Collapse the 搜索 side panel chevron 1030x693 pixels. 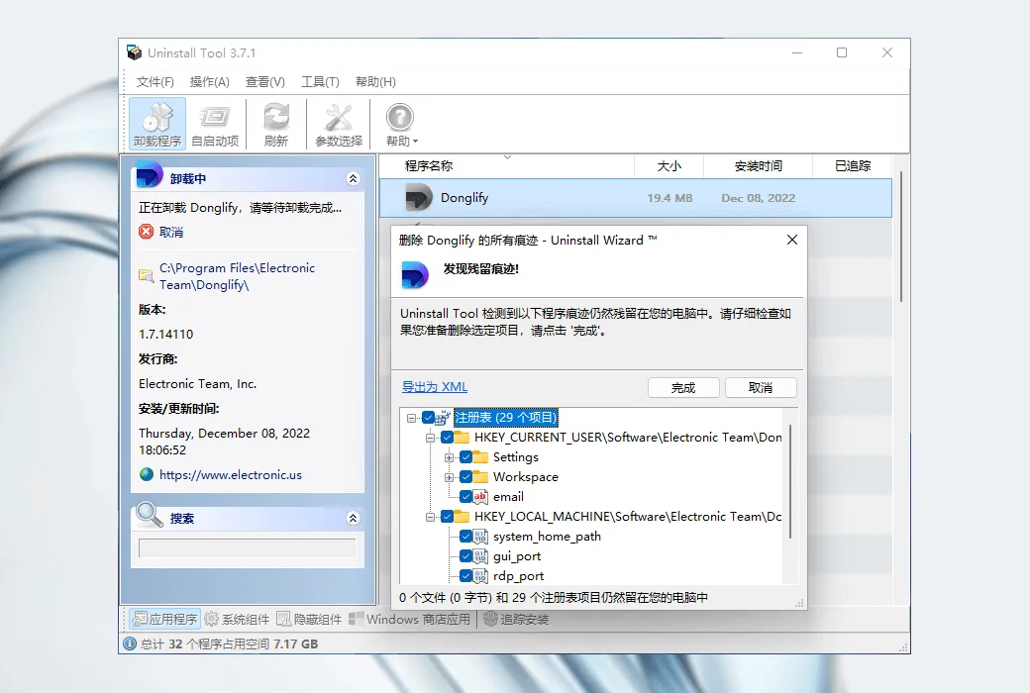pyautogui.click(x=353, y=519)
